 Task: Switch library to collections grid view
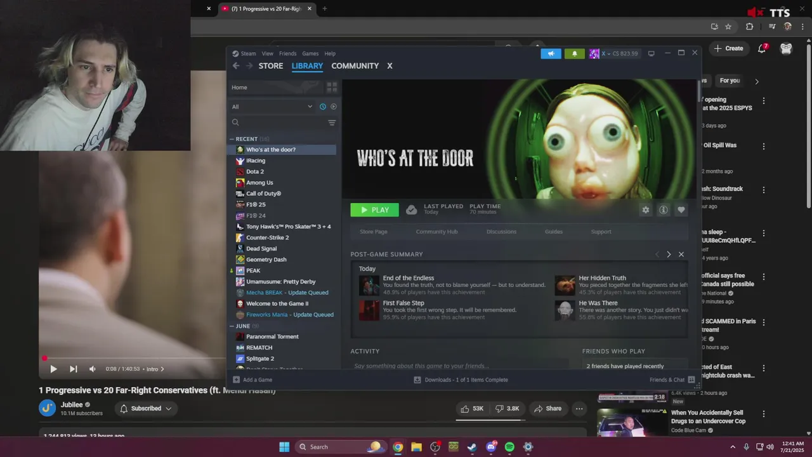(x=332, y=87)
